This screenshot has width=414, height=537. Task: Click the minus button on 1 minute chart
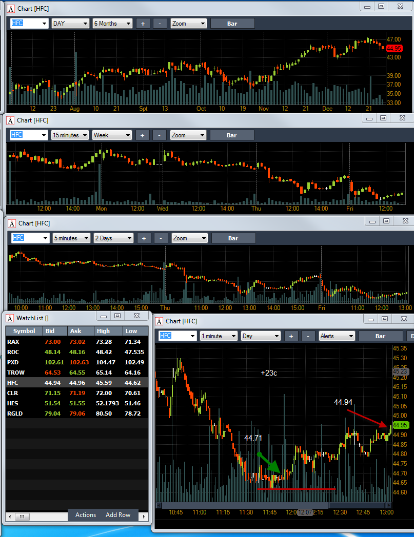pyautogui.click(x=308, y=336)
